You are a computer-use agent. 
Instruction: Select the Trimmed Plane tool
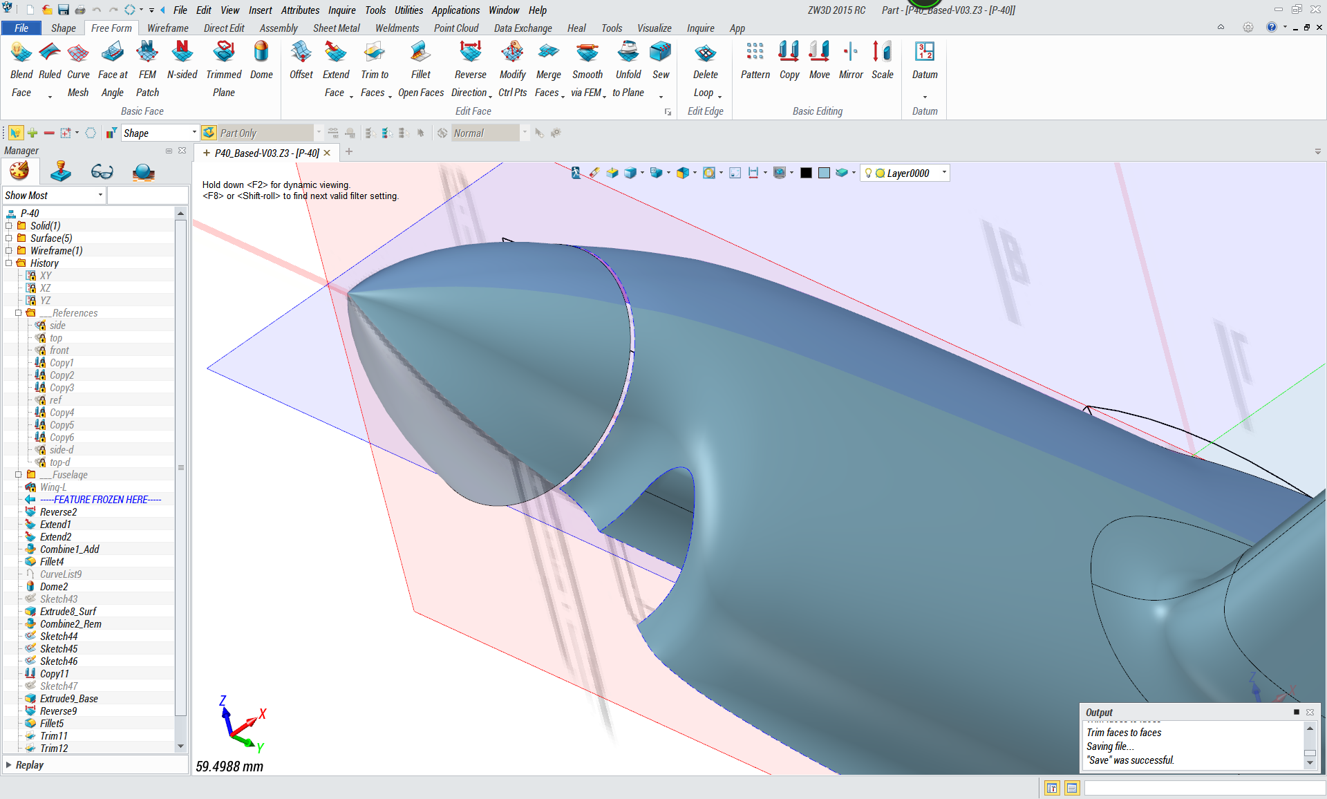click(223, 53)
